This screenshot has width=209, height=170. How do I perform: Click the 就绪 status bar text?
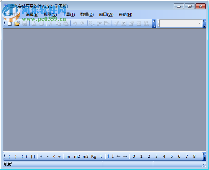pos(8,164)
